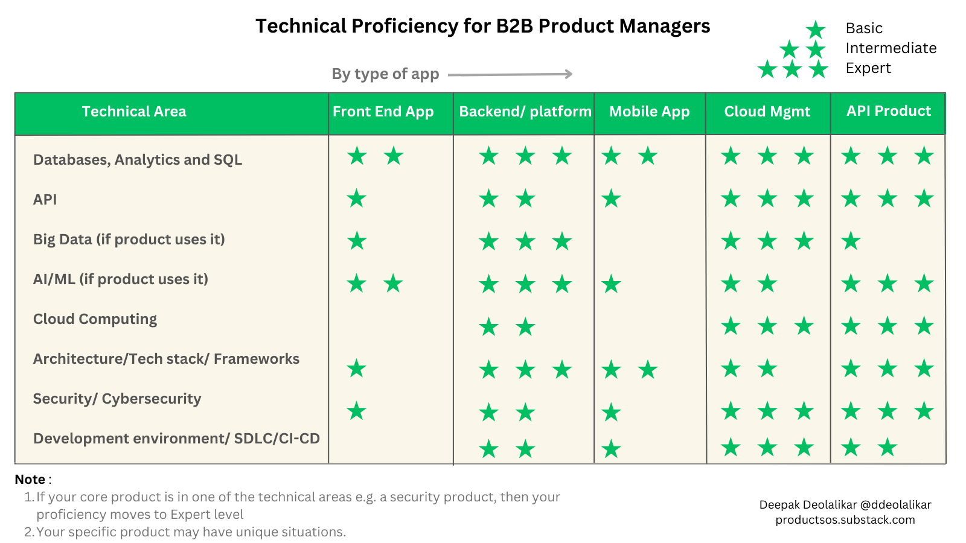Select the Backend/ platform column header
The width and height of the screenshot is (966, 543).
525,112
